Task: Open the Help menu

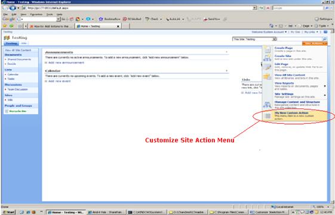Action: [59, 14]
